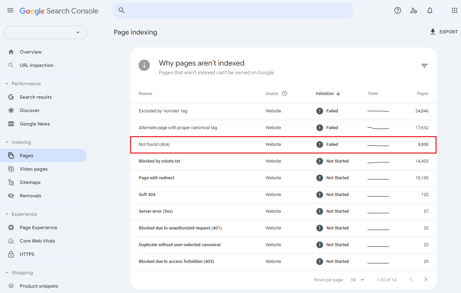Open the Google News report
Image resolution: width=461 pixels, height=293 pixels.
click(x=35, y=123)
